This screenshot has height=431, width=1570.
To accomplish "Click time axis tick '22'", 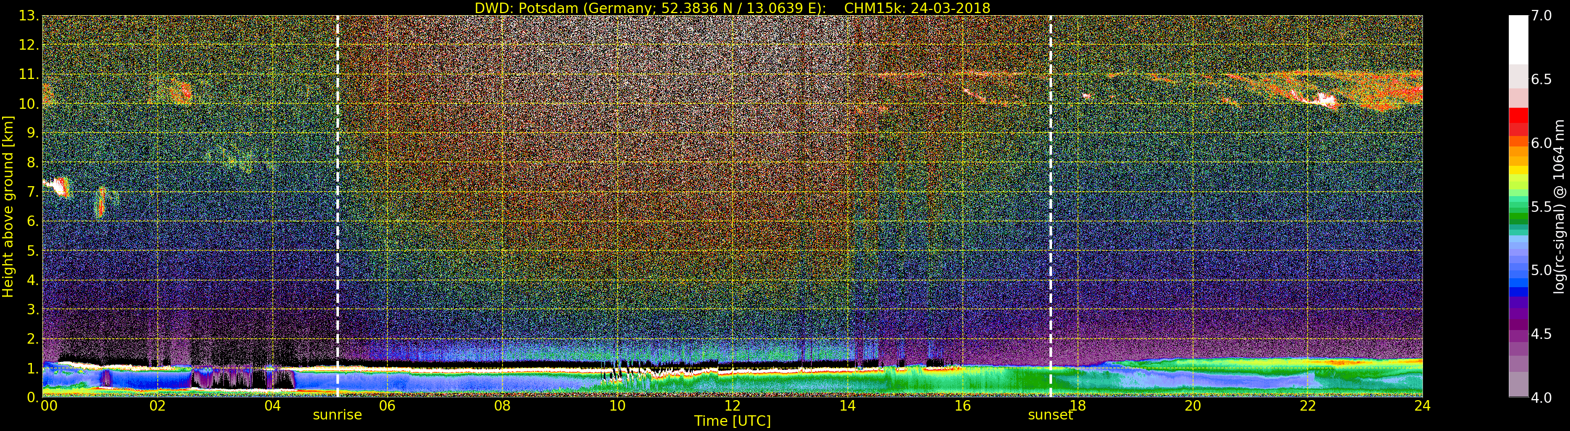I will click(x=1308, y=405).
